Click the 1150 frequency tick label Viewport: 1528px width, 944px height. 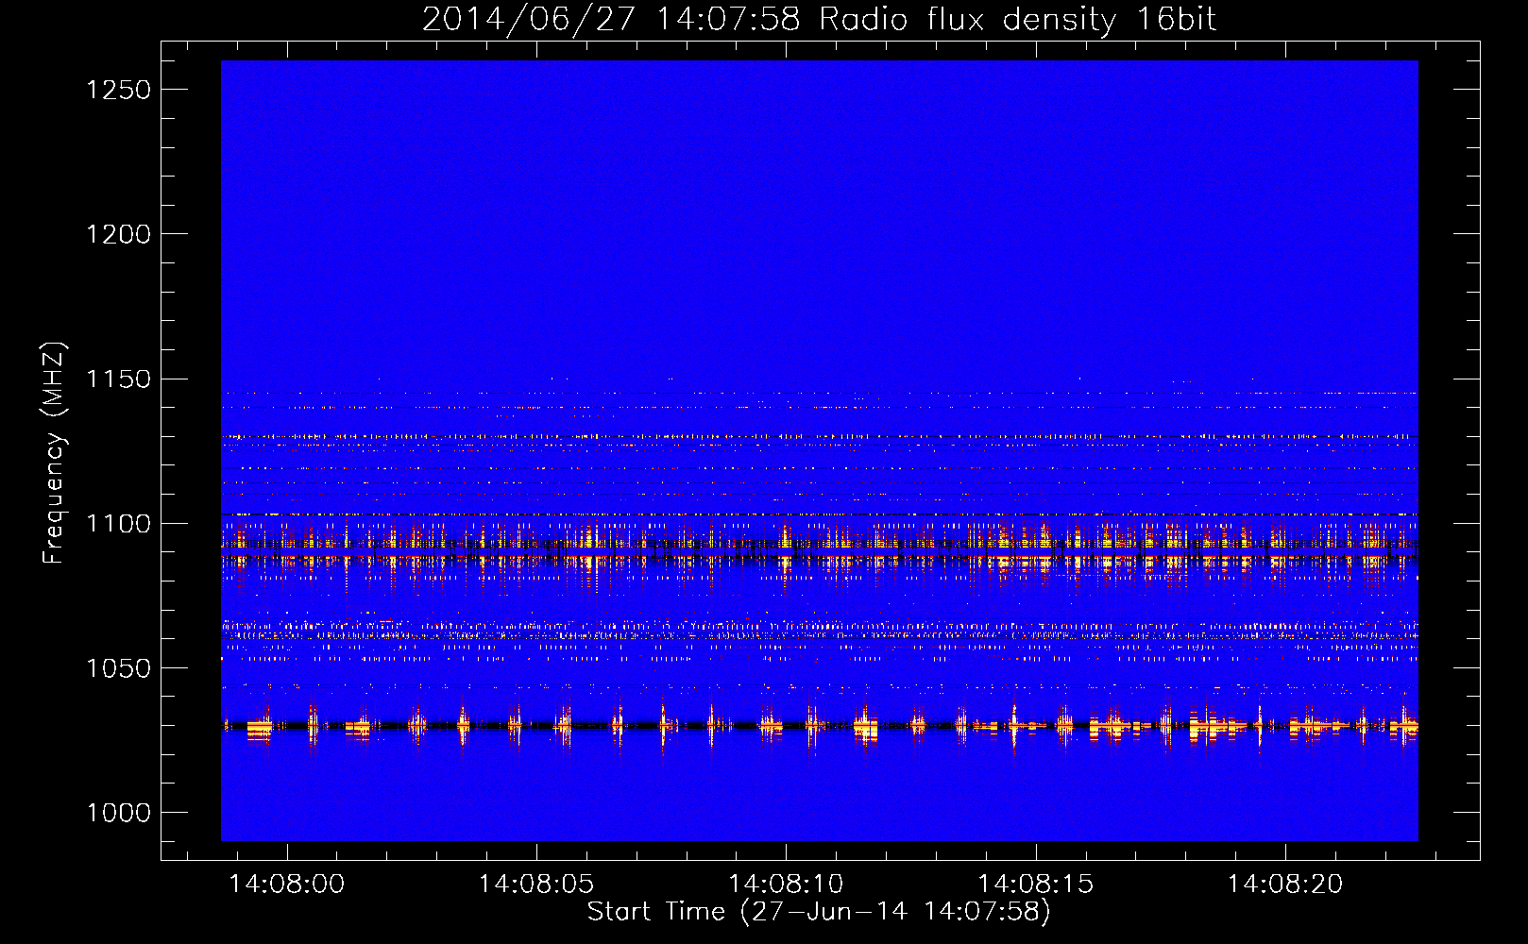coord(119,379)
